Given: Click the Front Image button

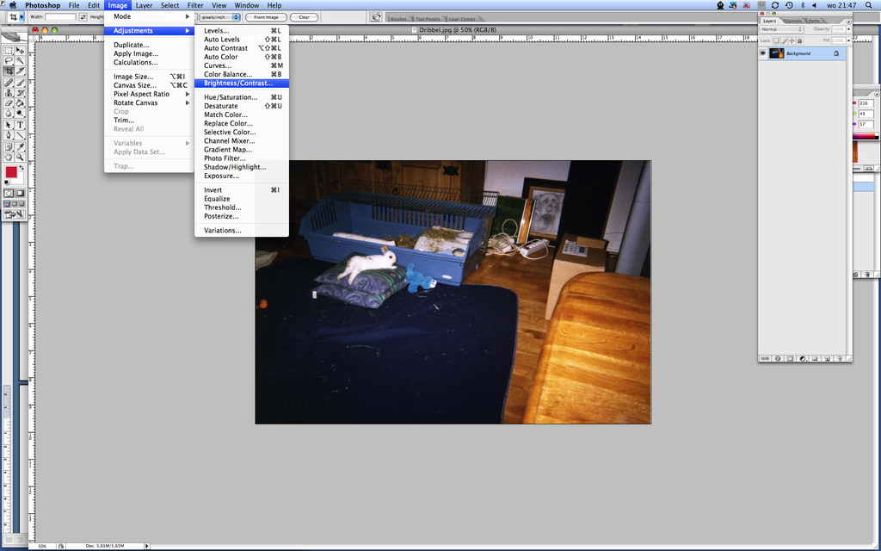Looking at the screenshot, I should 266,17.
